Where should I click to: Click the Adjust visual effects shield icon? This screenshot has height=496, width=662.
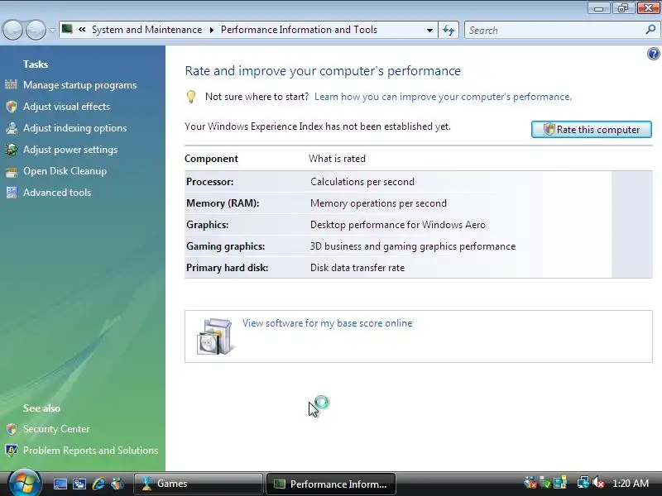coord(12,107)
